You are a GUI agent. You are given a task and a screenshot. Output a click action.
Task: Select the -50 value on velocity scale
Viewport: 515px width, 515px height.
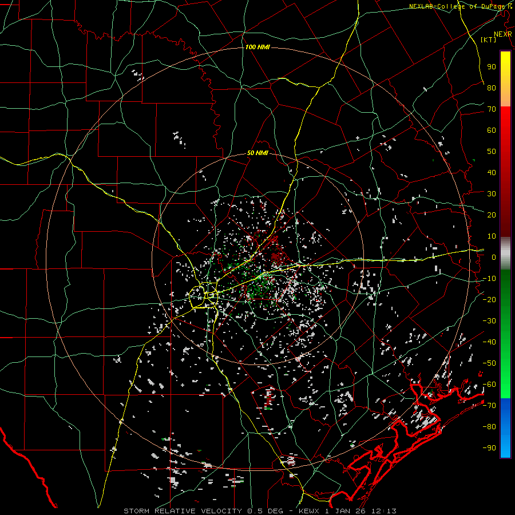click(489, 363)
